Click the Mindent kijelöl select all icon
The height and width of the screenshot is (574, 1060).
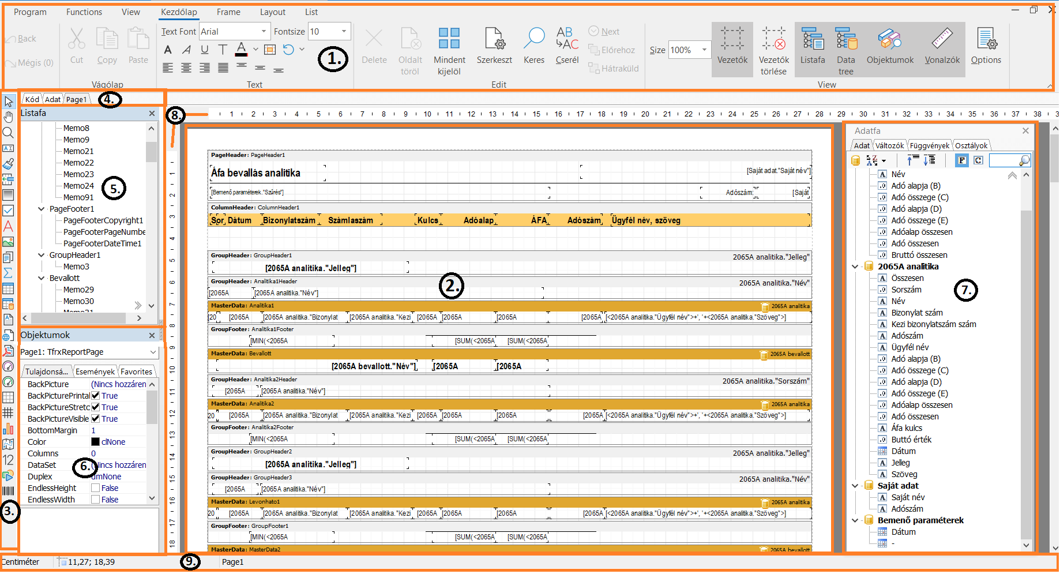click(449, 39)
